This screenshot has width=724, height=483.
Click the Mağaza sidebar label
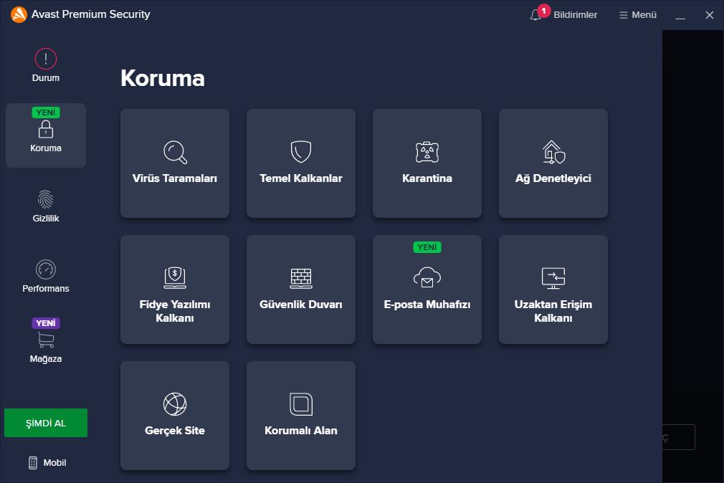[46, 359]
